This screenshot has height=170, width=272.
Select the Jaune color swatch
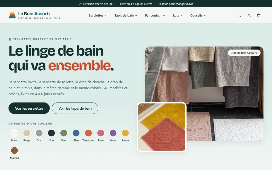pyautogui.click(x=125, y=133)
